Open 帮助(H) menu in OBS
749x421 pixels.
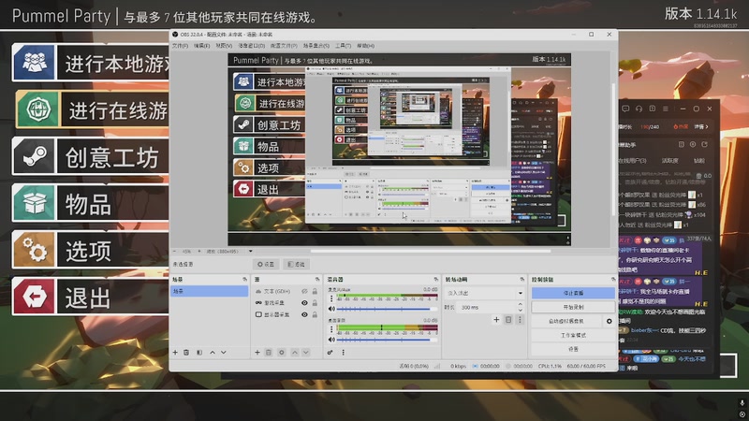(x=365, y=46)
